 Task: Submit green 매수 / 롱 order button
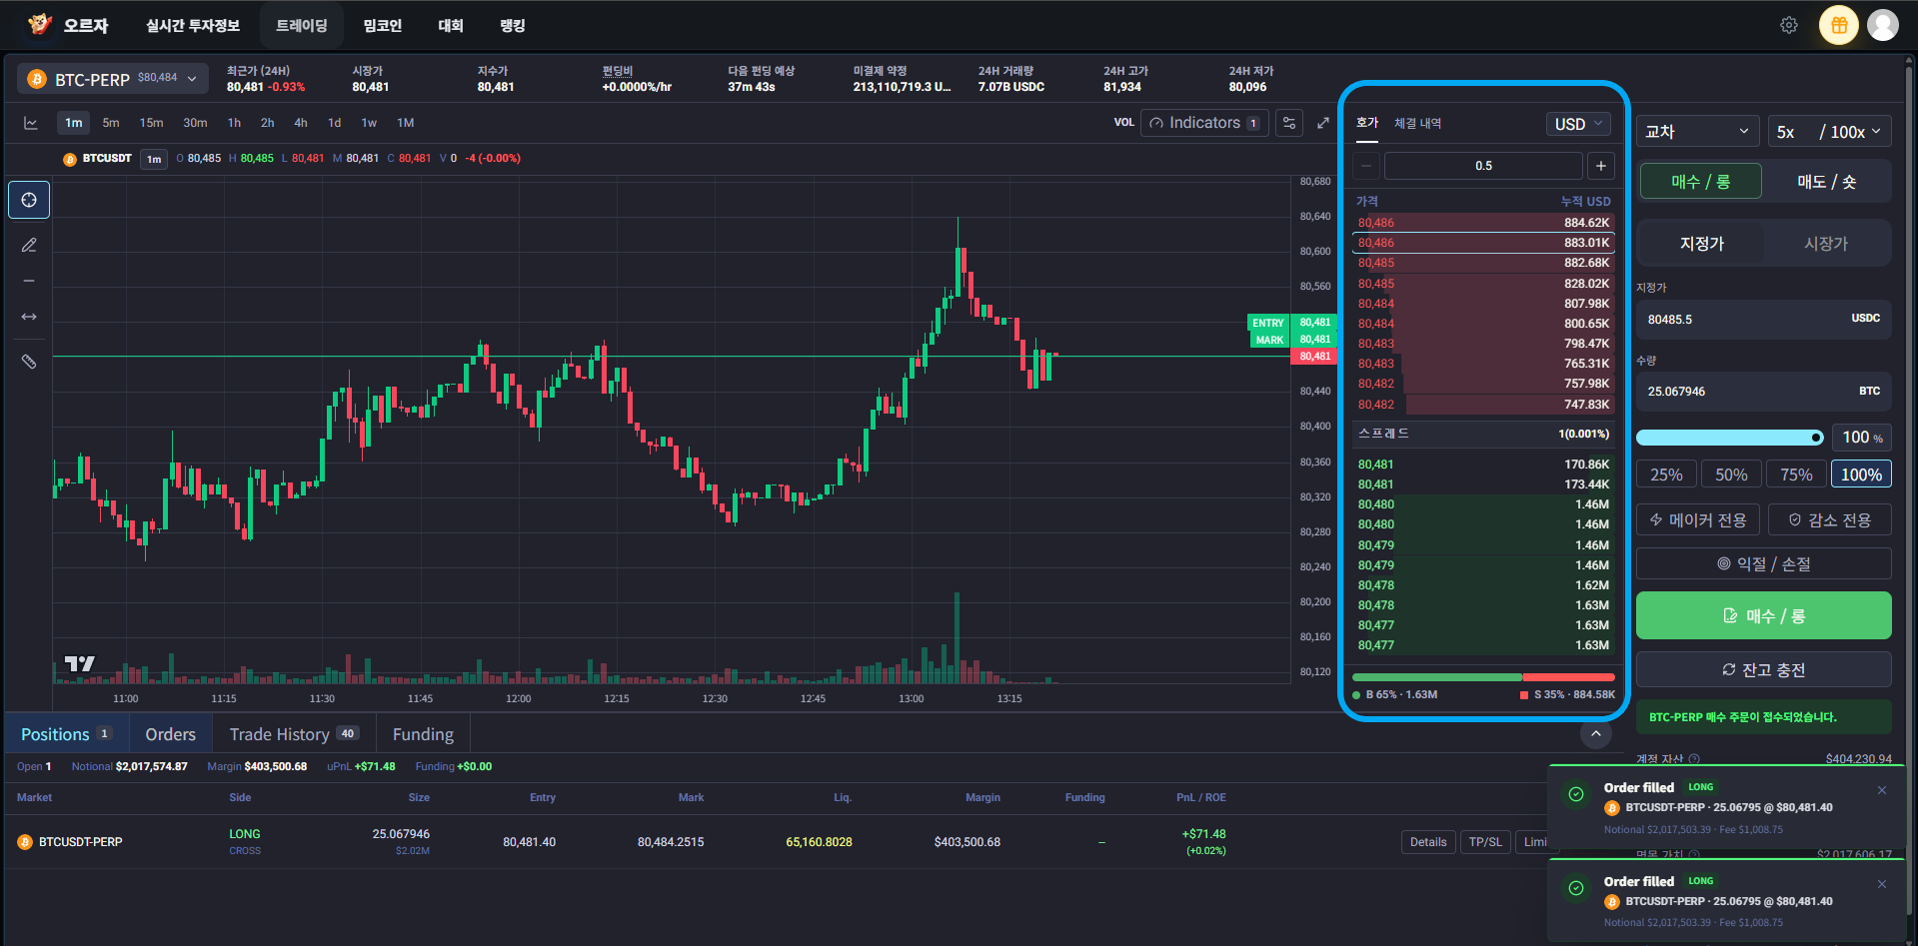(x=1764, y=615)
